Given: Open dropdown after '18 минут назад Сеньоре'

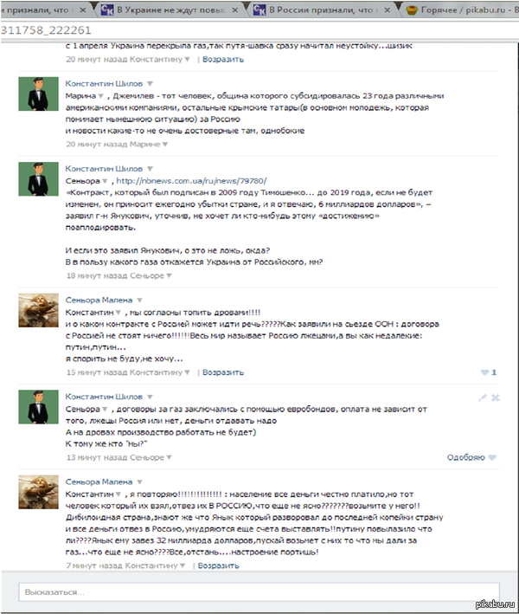Looking at the screenshot, I should (169, 275).
